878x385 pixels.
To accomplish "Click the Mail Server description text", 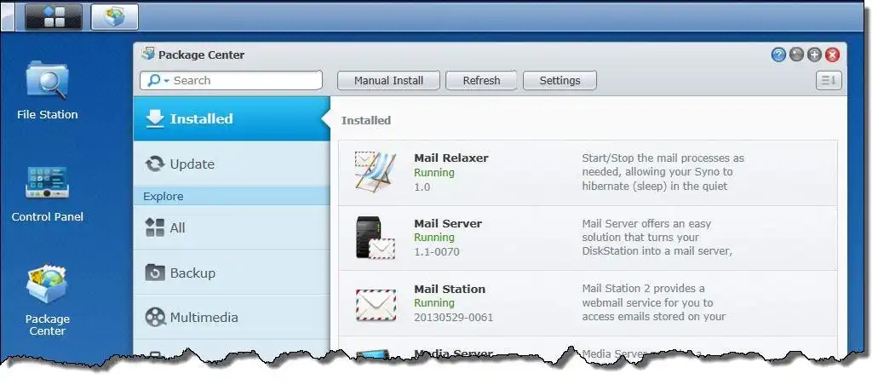I will pyautogui.click(x=657, y=237).
